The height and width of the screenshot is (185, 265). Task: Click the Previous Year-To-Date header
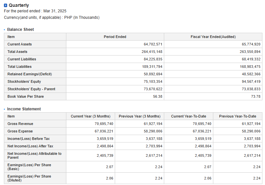pos(238,117)
